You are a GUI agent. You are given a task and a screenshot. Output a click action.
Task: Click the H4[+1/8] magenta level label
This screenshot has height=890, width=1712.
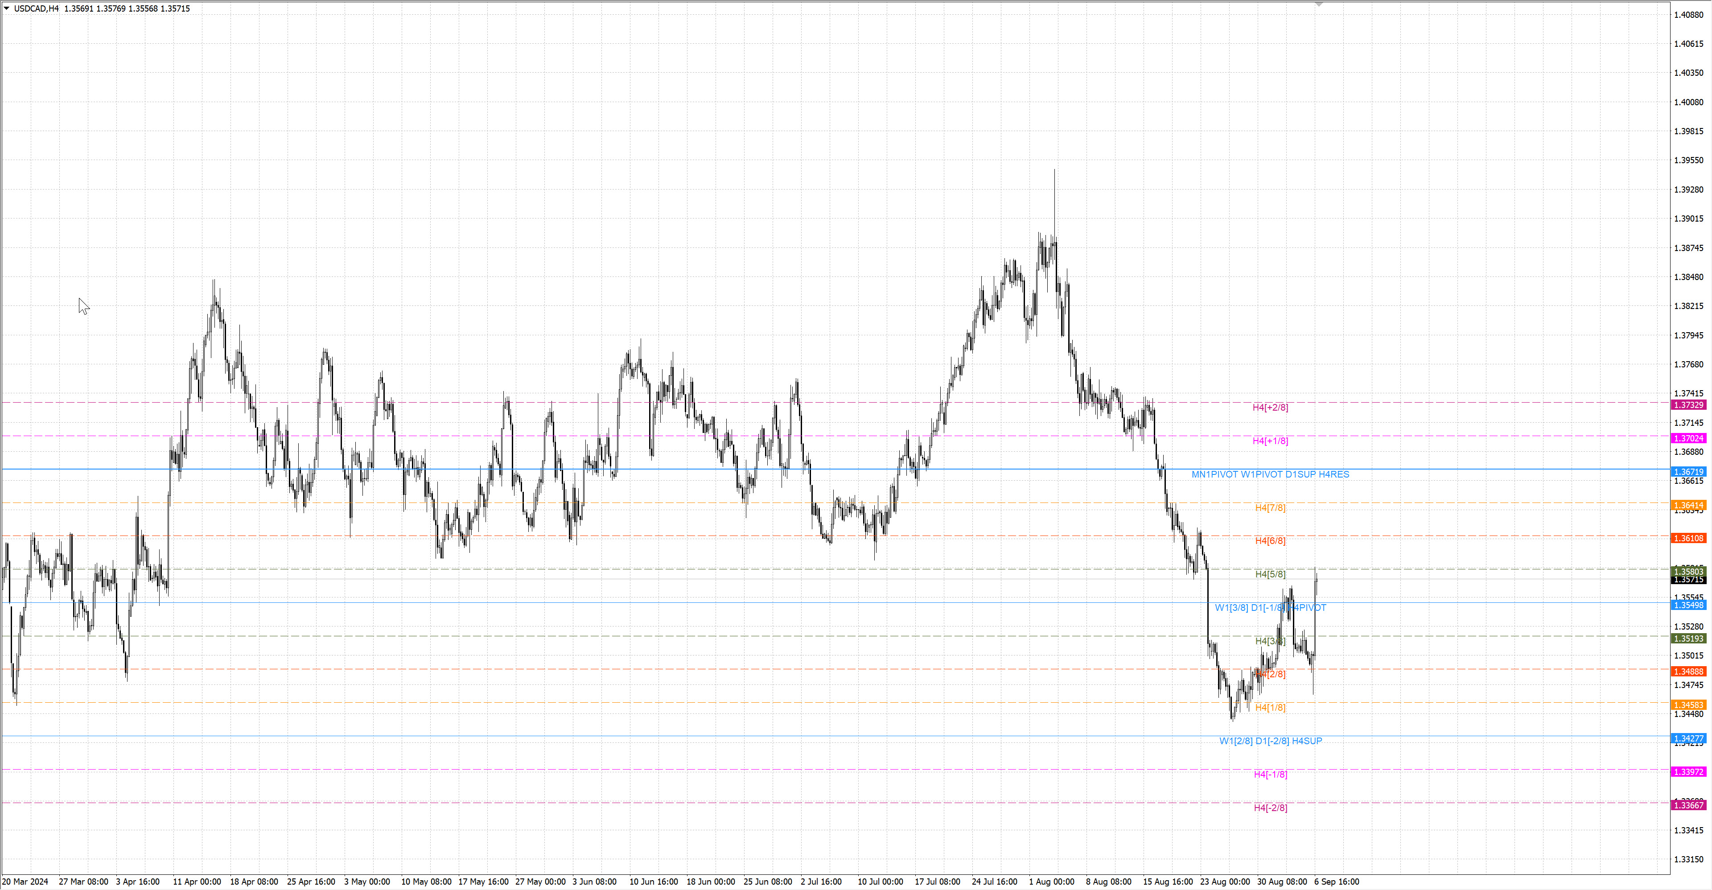(x=1270, y=441)
